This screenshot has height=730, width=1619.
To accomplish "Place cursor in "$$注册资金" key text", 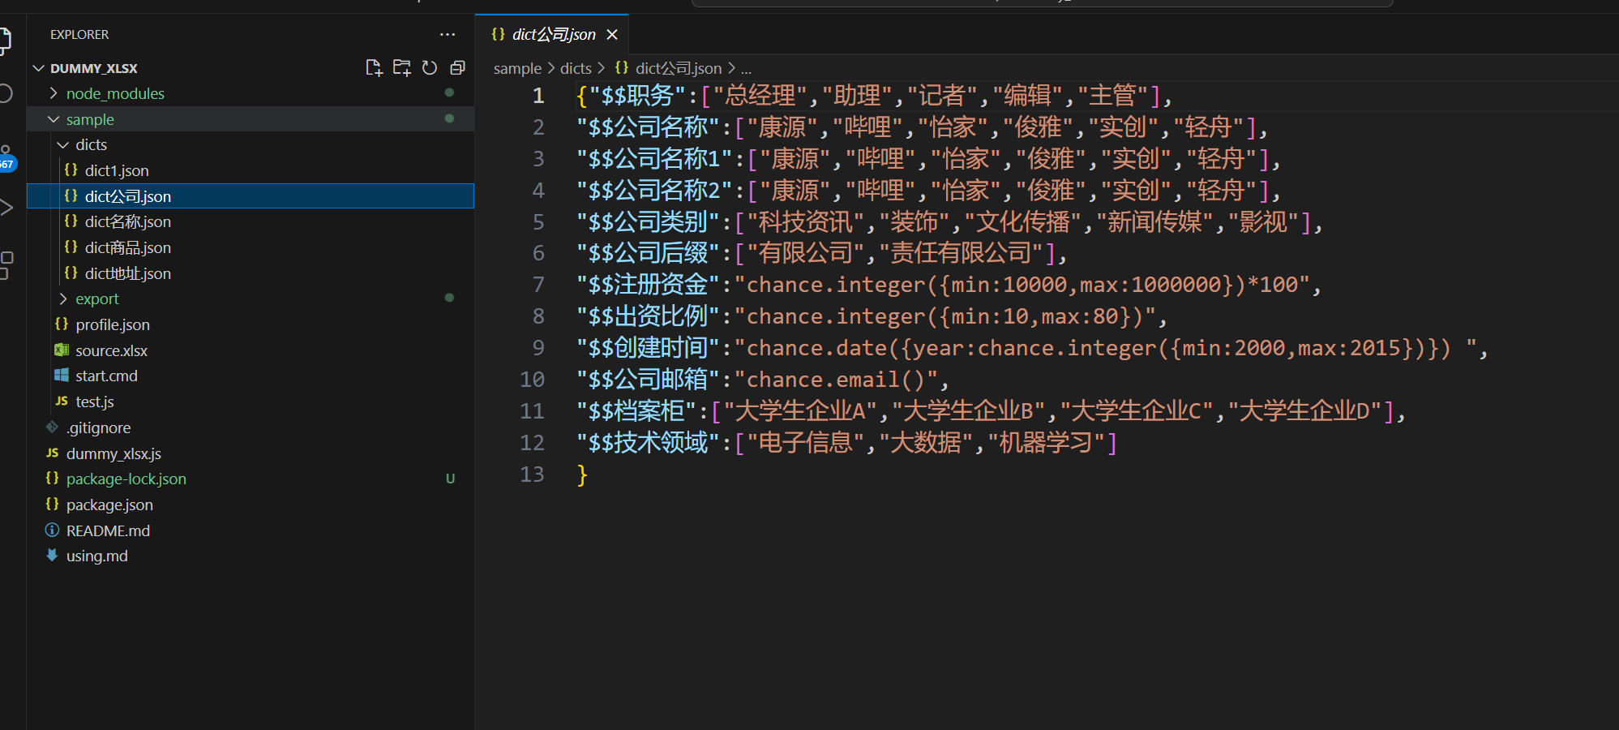I will pos(649,285).
